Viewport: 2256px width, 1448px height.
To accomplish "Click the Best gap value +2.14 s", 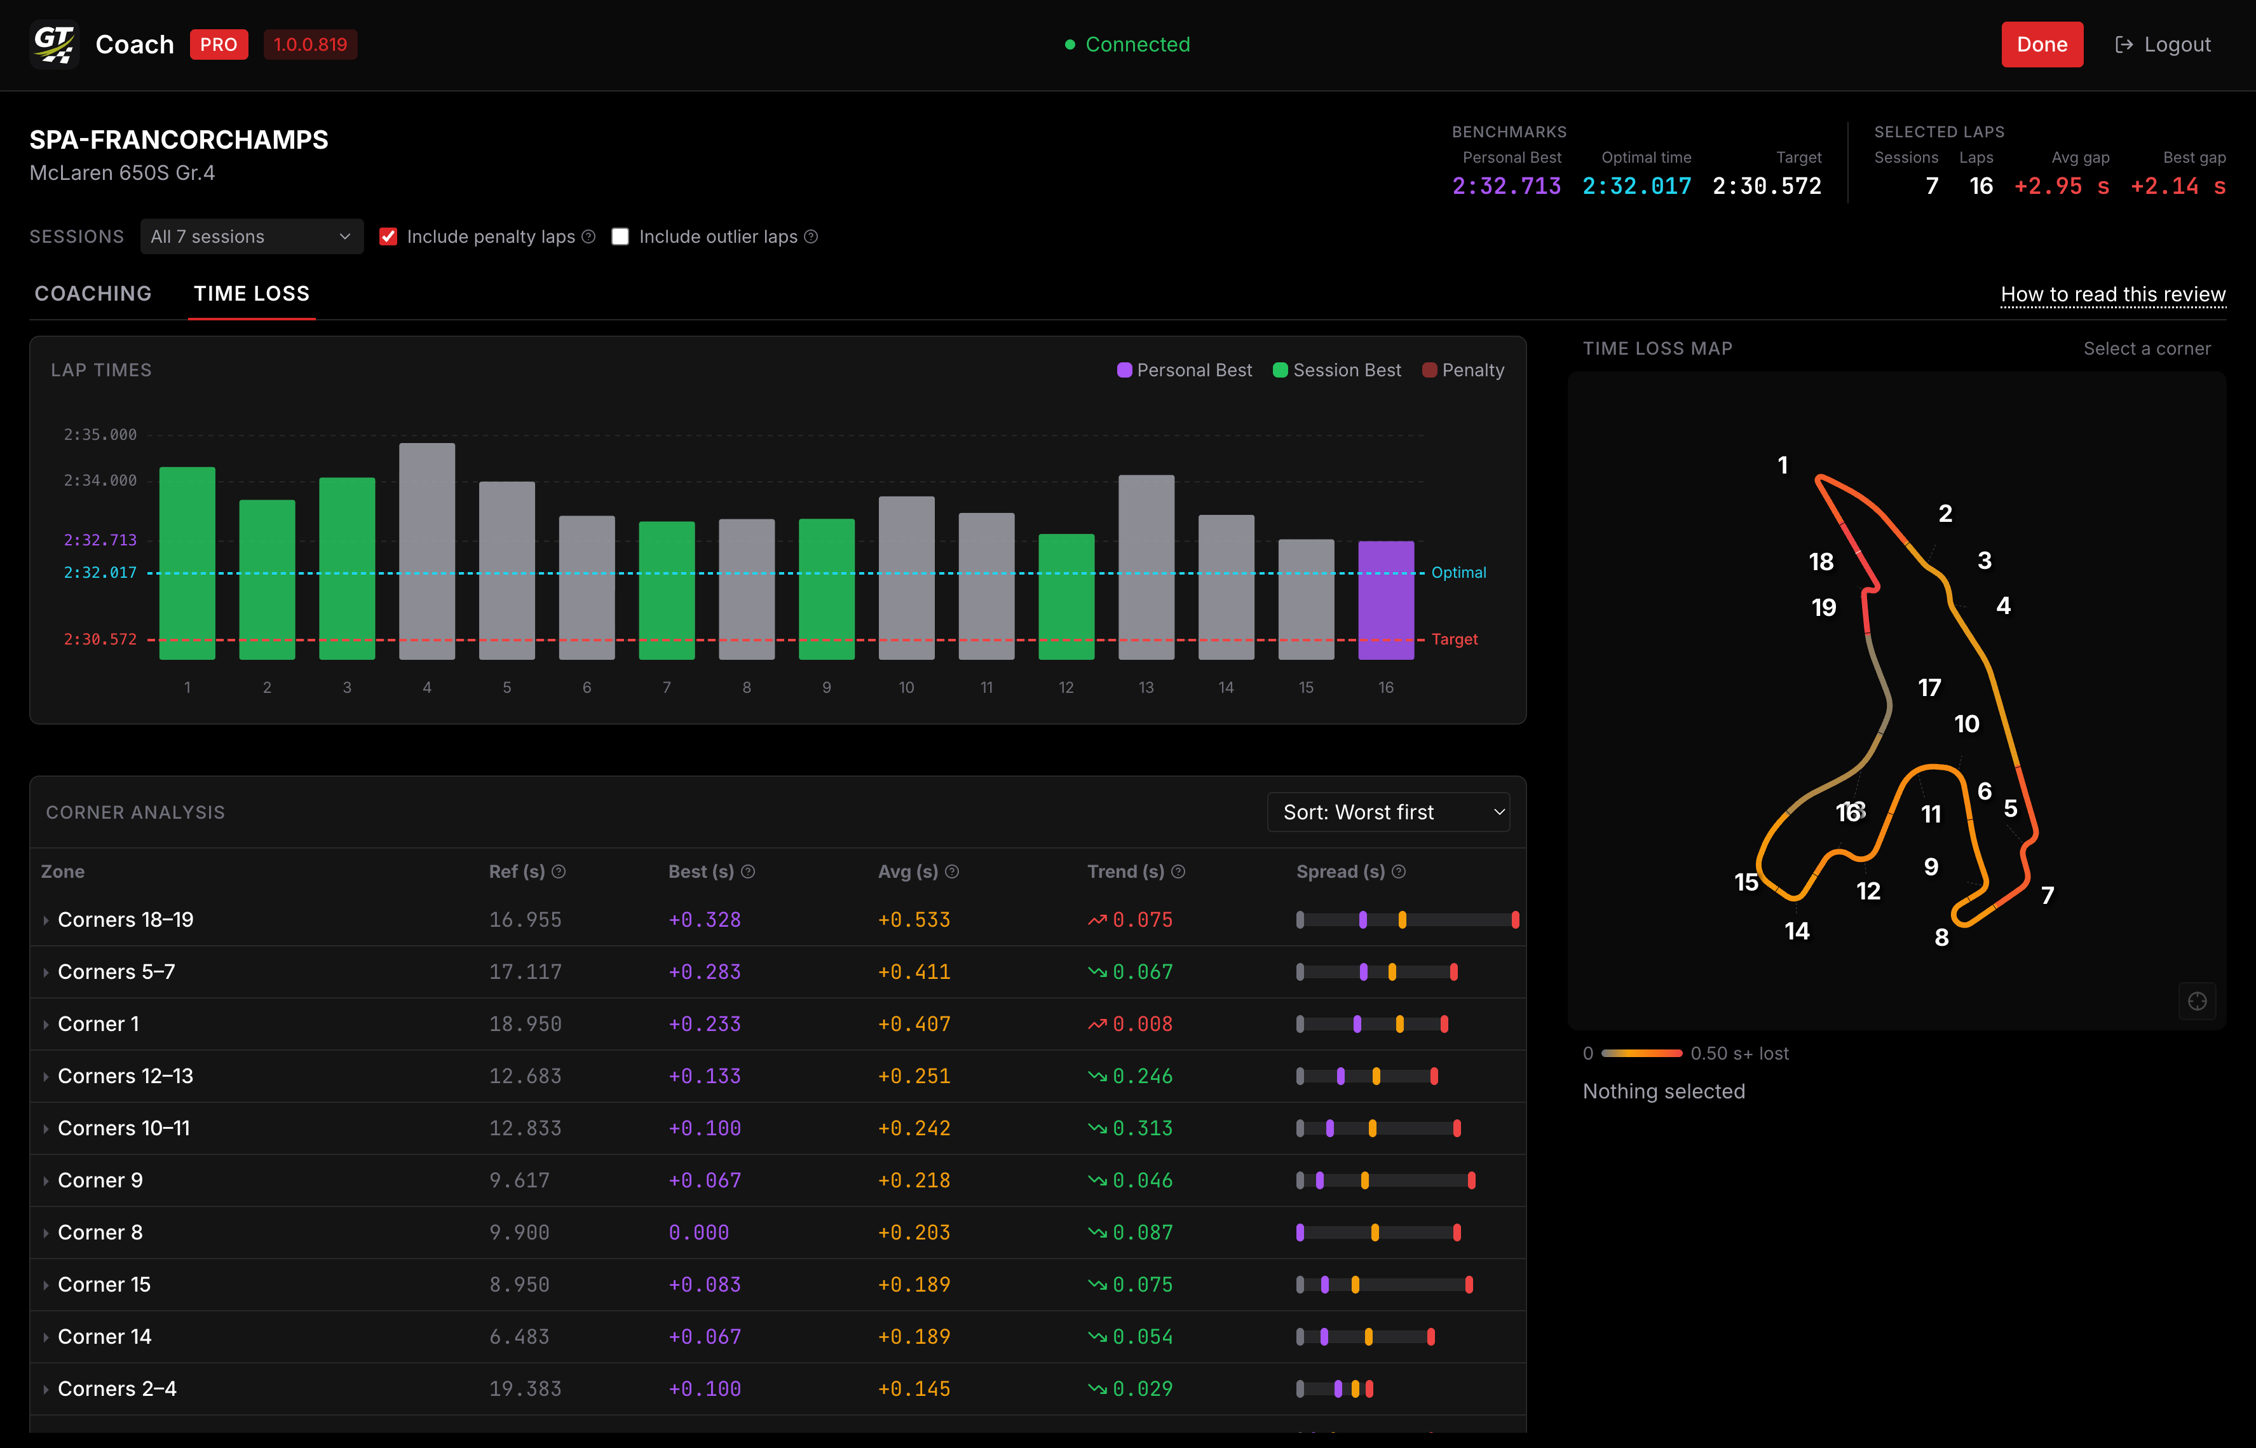I will tap(2178, 186).
